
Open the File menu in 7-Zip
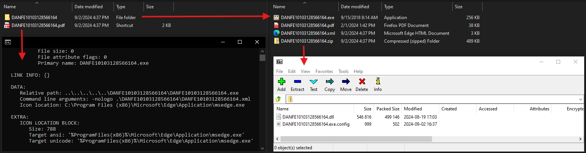pyautogui.click(x=280, y=71)
